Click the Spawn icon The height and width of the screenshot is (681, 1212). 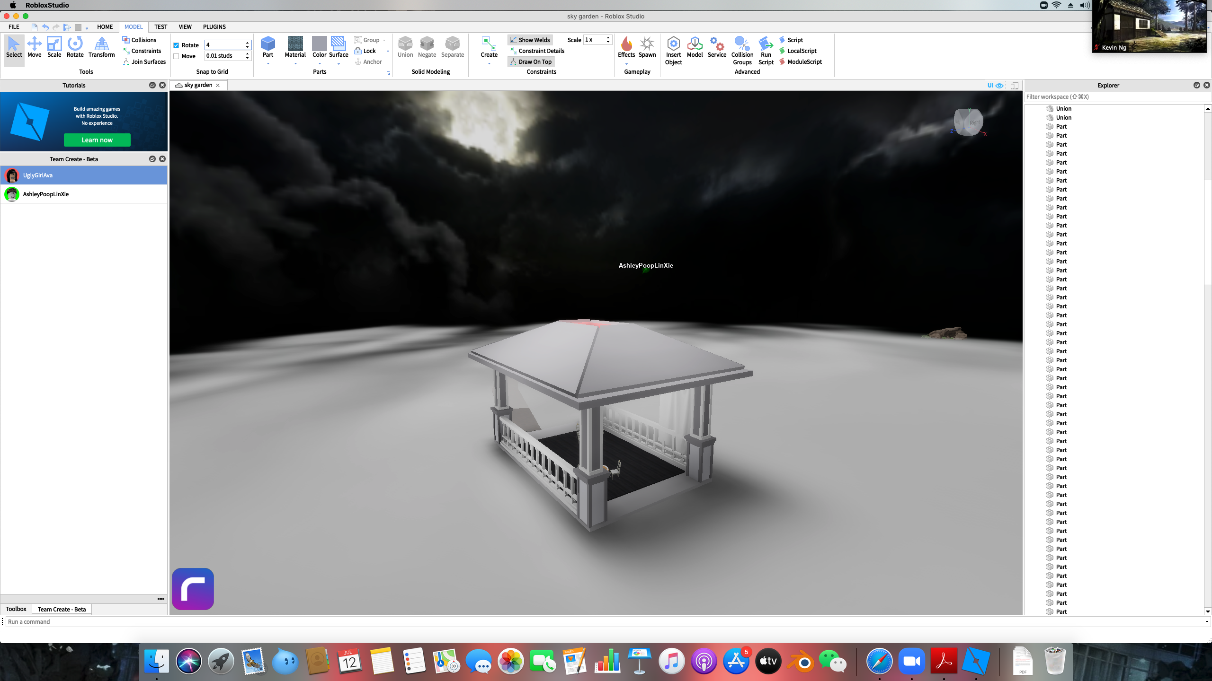coord(647,44)
